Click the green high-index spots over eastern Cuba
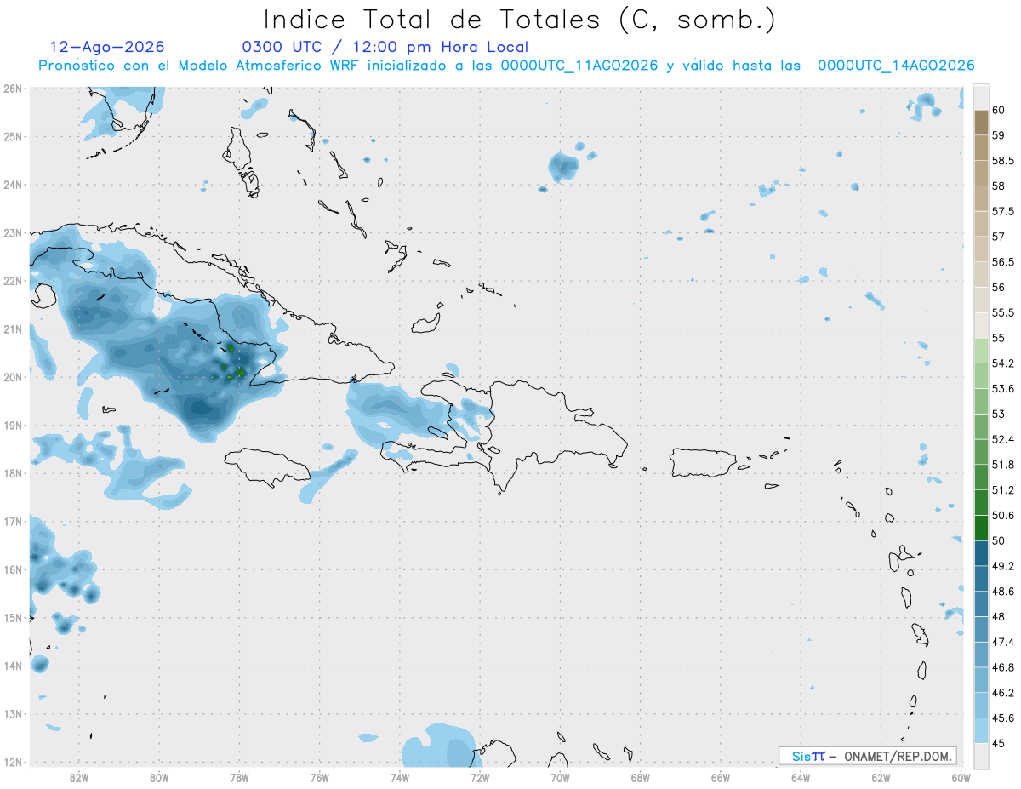The height and width of the screenshot is (789, 1021). coord(234,363)
